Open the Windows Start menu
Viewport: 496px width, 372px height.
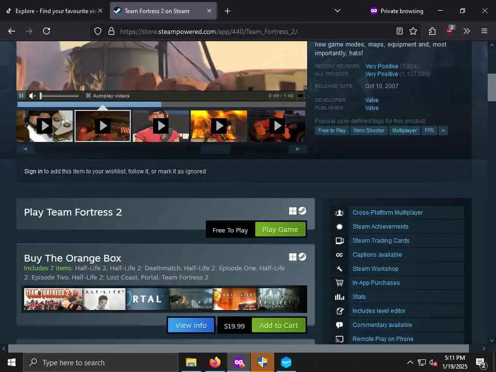click(x=12, y=362)
